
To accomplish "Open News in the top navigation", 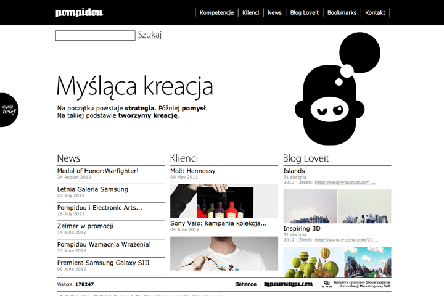I will click(x=274, y=13).
